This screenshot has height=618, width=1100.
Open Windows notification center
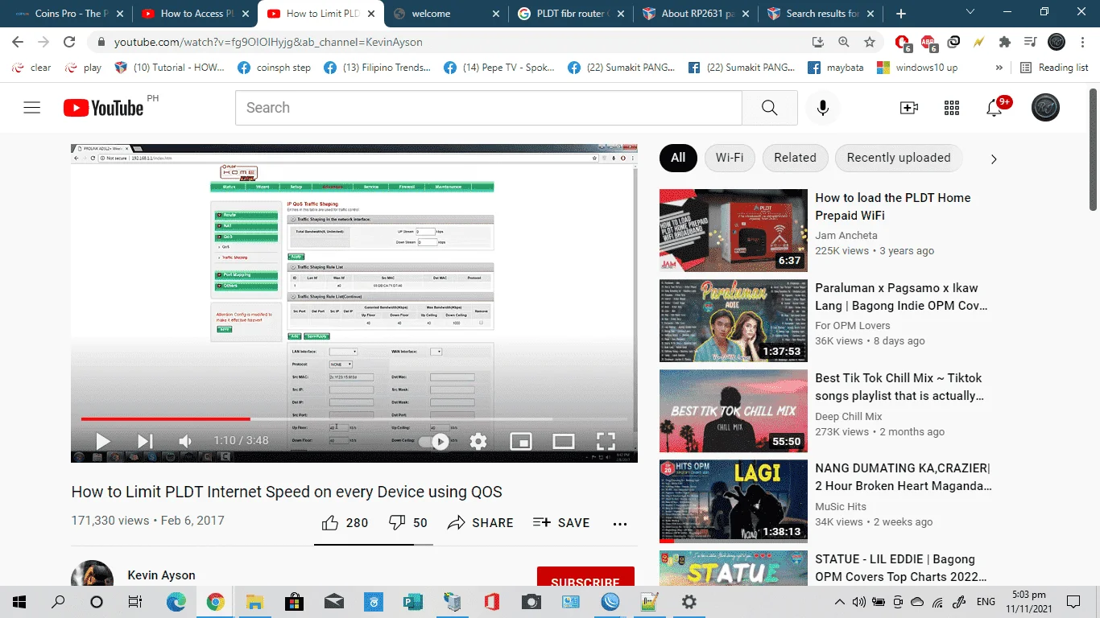click(x=1073, y=602)
